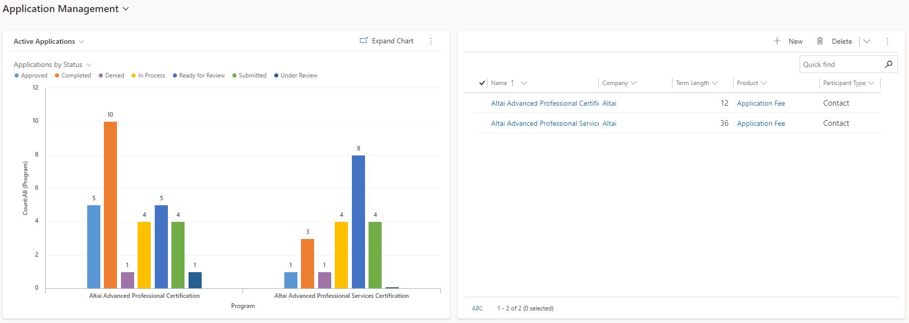Toggle the Ready for Review legend item
Screen dimensions: 909x323
pos(199,75)
